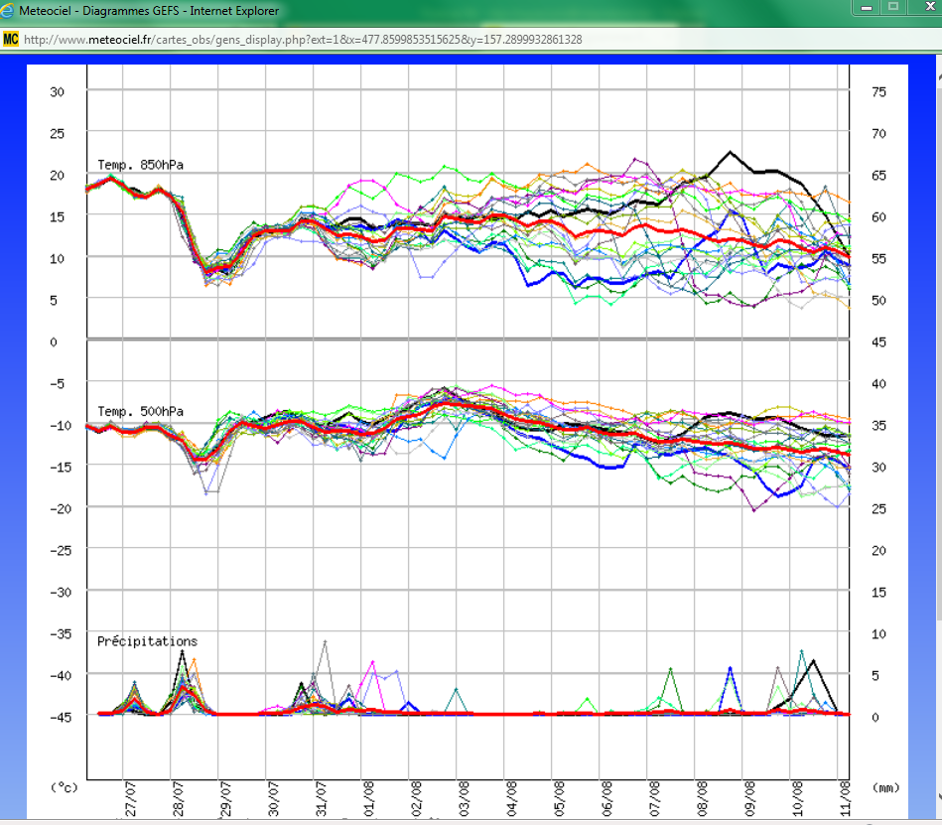Click the 'Précipitations' chart label

click(x=147, y=641)
